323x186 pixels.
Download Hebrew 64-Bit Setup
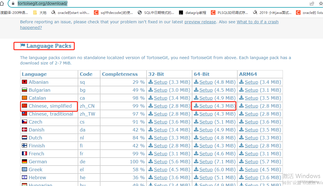[206, 177]
